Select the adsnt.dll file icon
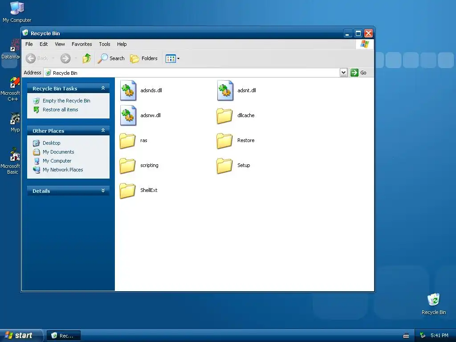Image resolution: width=456 pixels, height=342 pixels. tap(225, 90)
